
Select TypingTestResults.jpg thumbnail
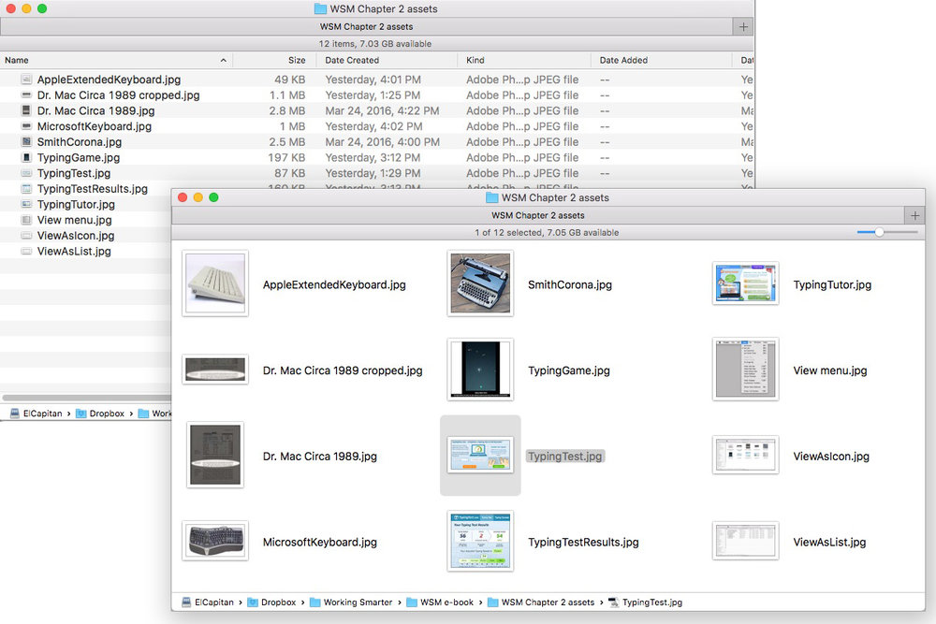[480, 541]
